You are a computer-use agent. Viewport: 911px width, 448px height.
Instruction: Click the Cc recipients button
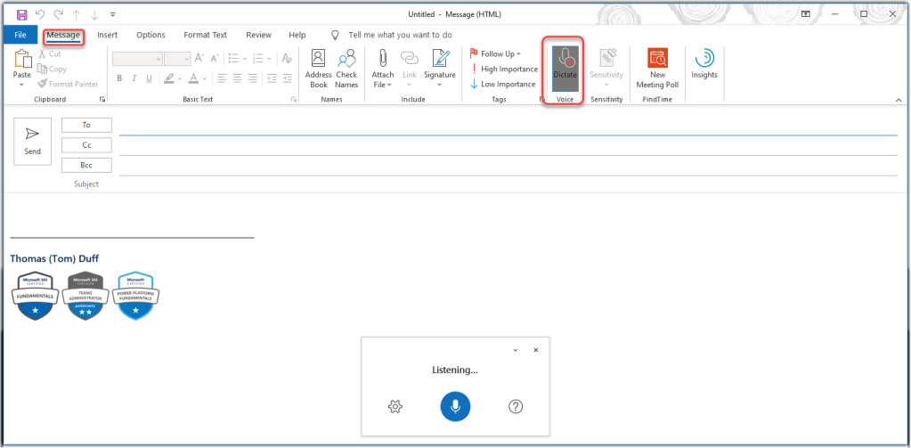[86, 145]
